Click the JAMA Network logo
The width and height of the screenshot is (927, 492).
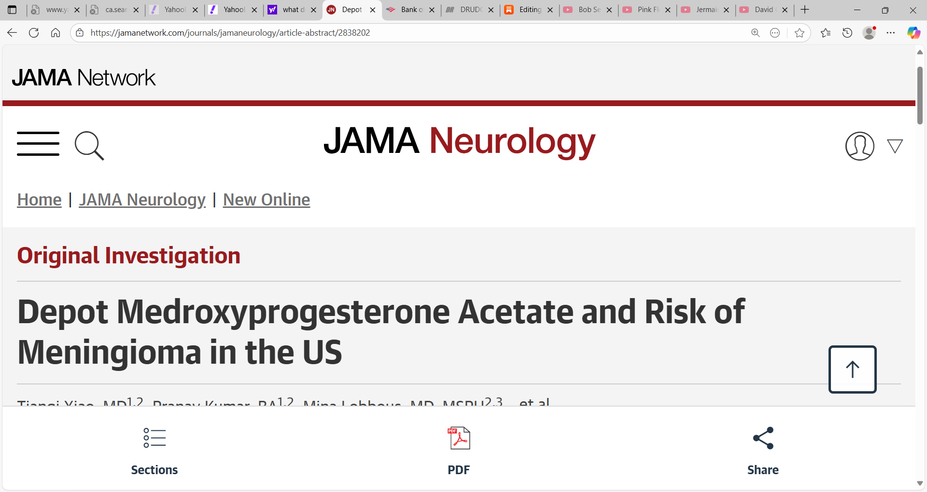pos(84,78)
